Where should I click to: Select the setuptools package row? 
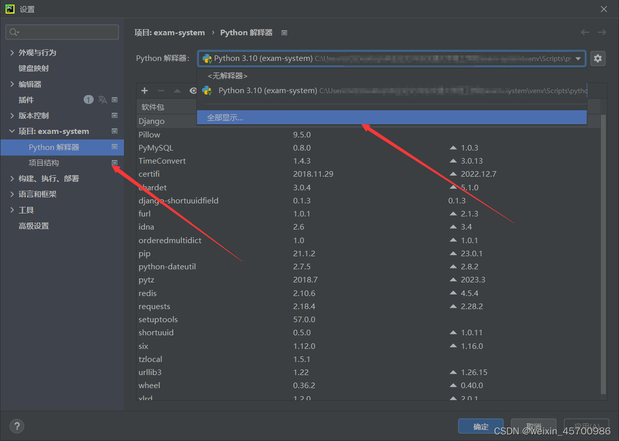click(x=368, y=319)
